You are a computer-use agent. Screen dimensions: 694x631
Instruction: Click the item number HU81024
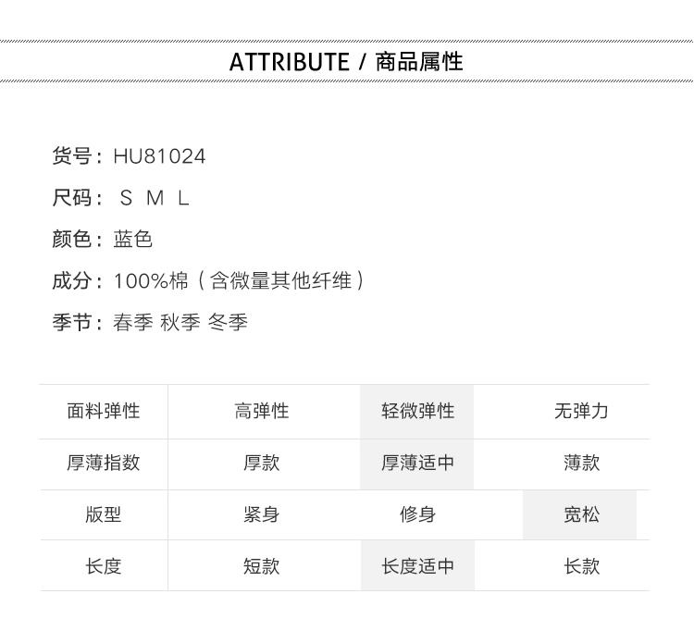(x=159, y=156)
